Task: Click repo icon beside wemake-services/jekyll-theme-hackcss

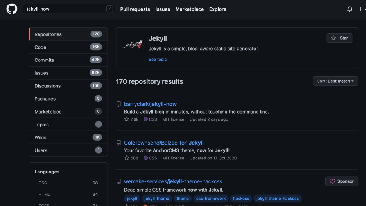Action: click(118, 181)
